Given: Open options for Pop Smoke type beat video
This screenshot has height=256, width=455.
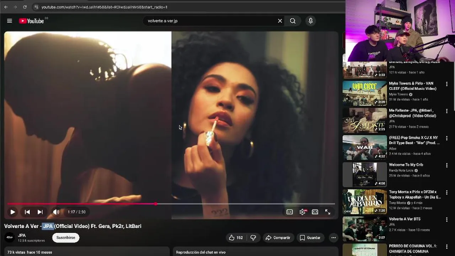Looking at the screenshot, I should pyautogui.click(x=447, y=138).
